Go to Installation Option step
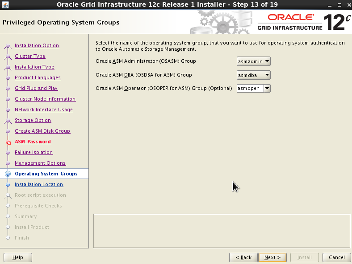 [37, 45]
